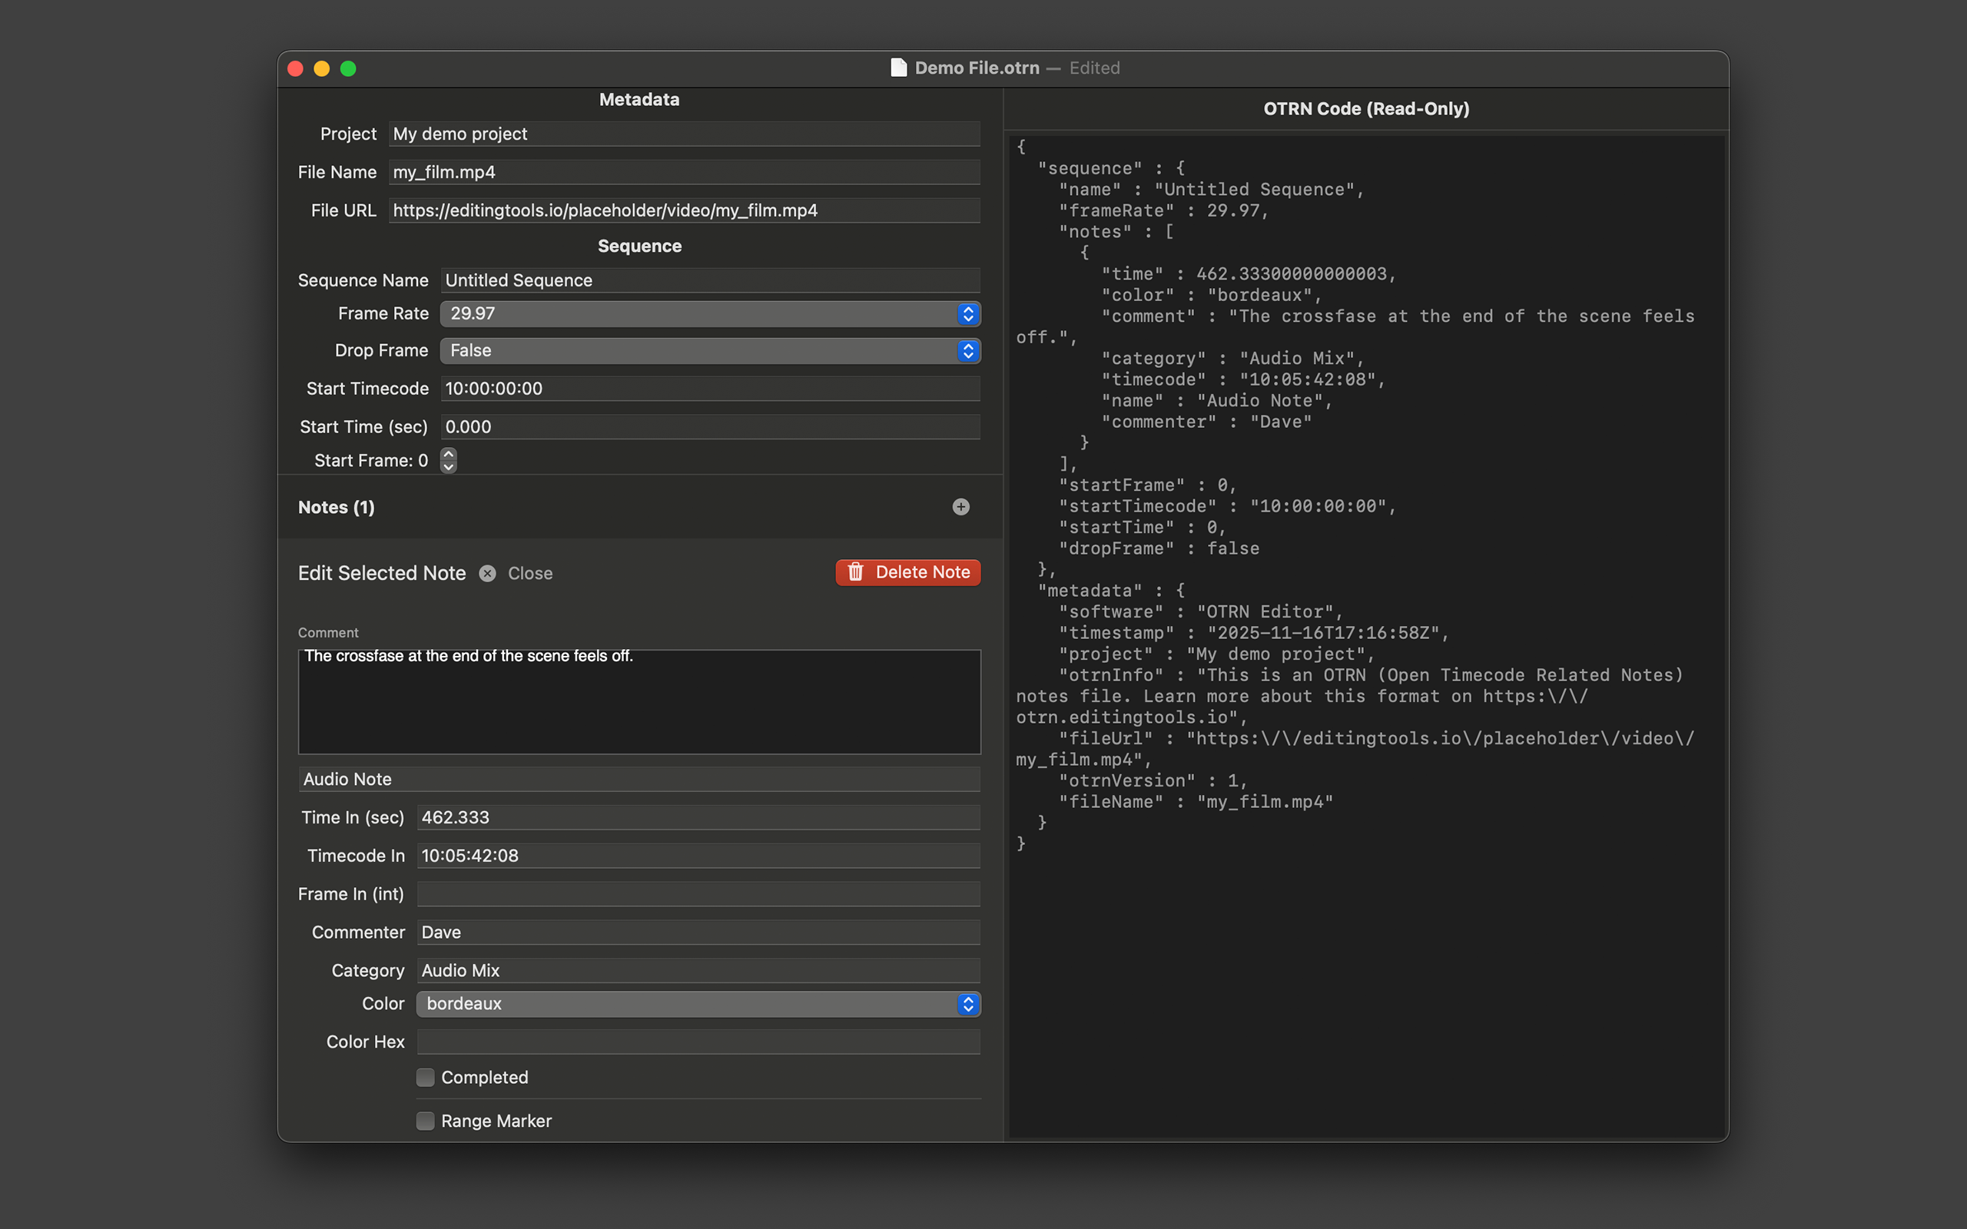
Task: Click the trash icon on Delete Note
Action: (x=856, y=572)
